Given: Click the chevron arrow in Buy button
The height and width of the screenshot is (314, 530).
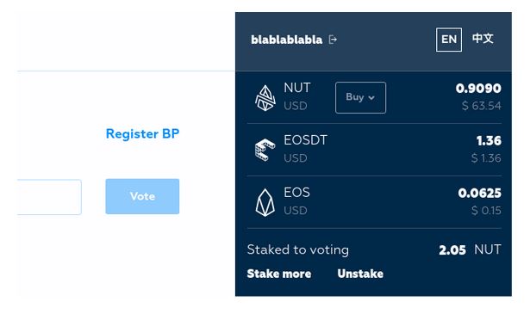Looking at the screenshot, I should (x=371, y=98).
